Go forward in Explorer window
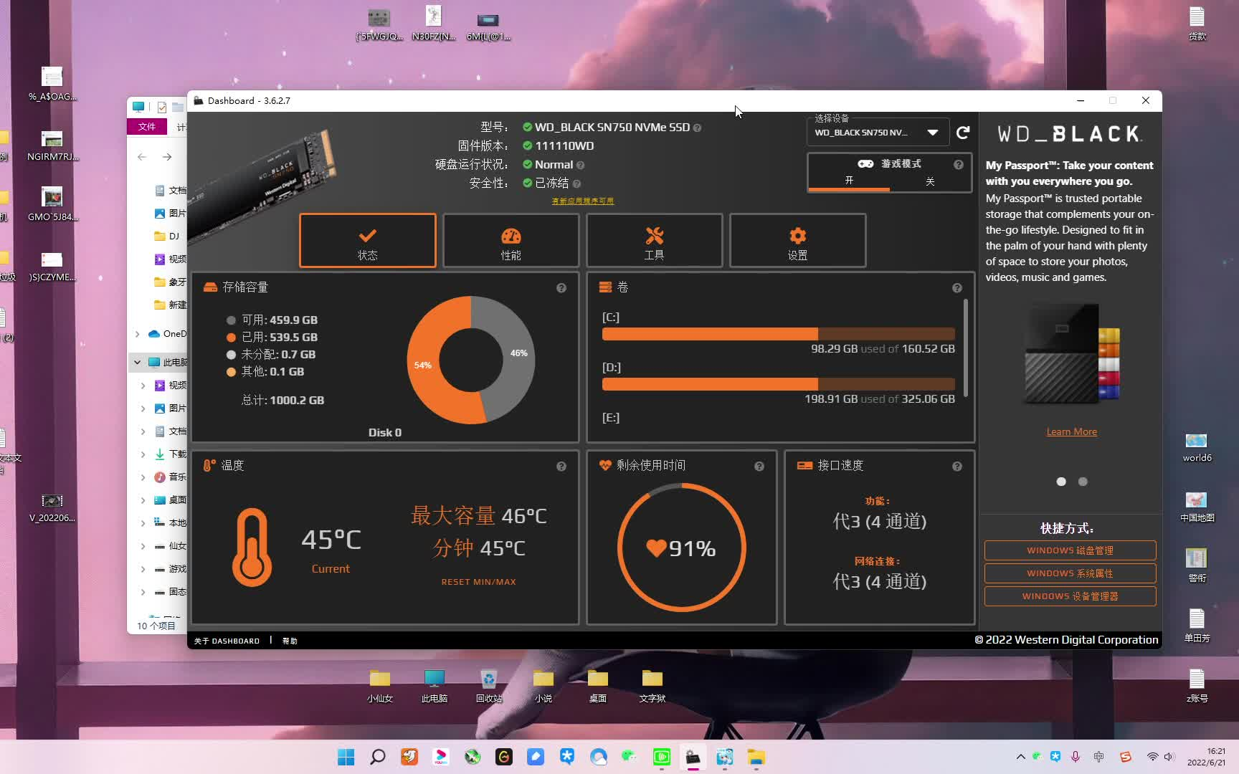 (167, 157)
